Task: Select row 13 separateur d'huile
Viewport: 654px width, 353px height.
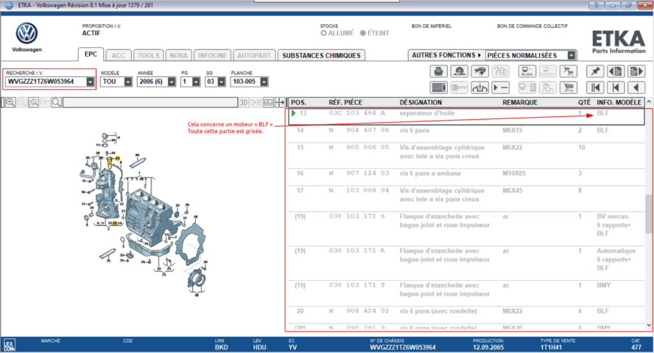Action: tap(466, 116)
